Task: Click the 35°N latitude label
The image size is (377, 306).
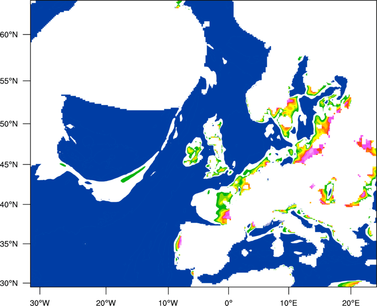Action: 9,244
